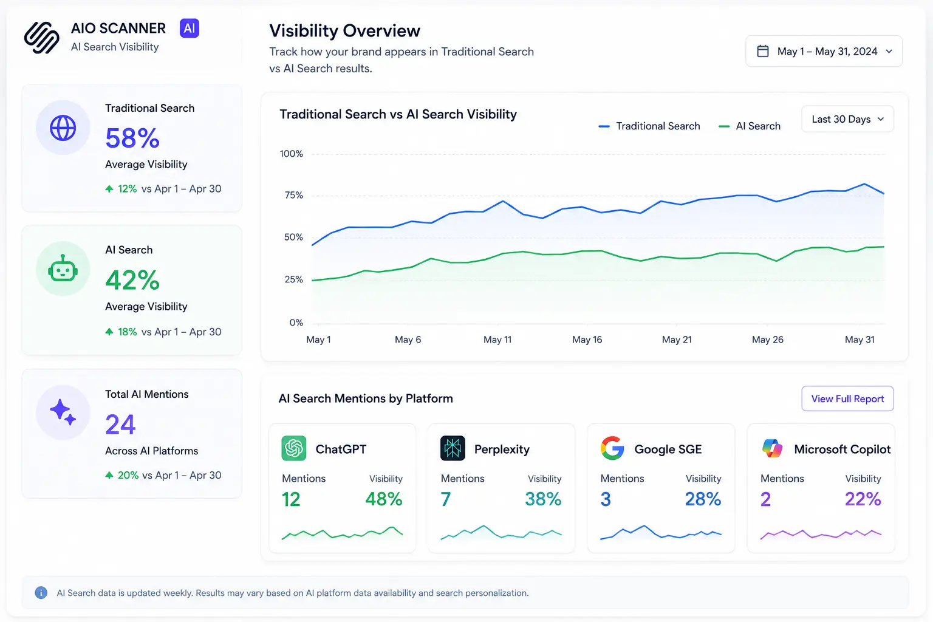Click the chevron in the date range picker
933x622 pixels.
pyautogui.click(x=889, y=52)
